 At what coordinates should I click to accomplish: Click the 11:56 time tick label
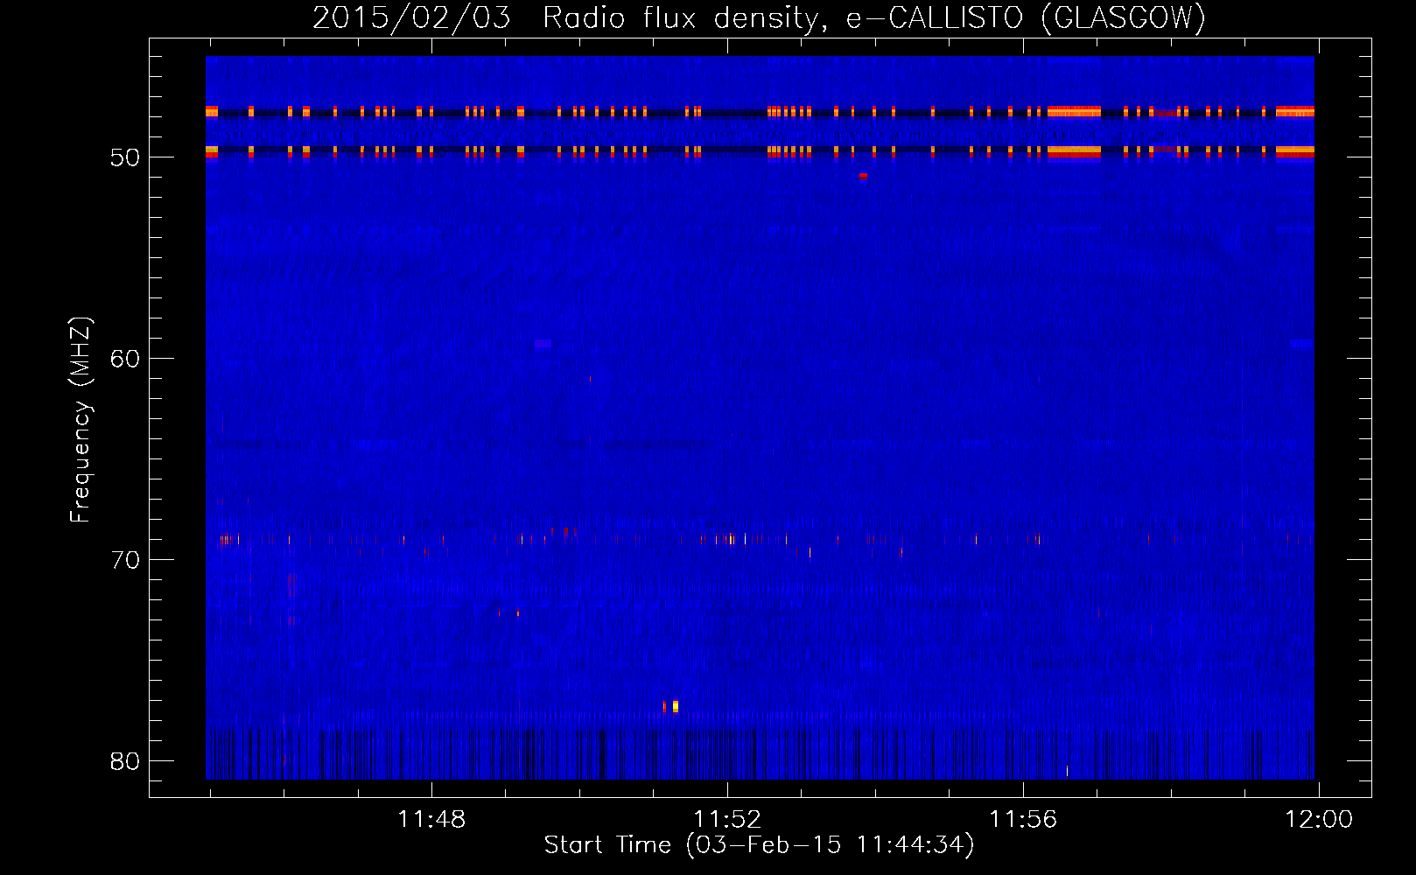point(1023,820)
